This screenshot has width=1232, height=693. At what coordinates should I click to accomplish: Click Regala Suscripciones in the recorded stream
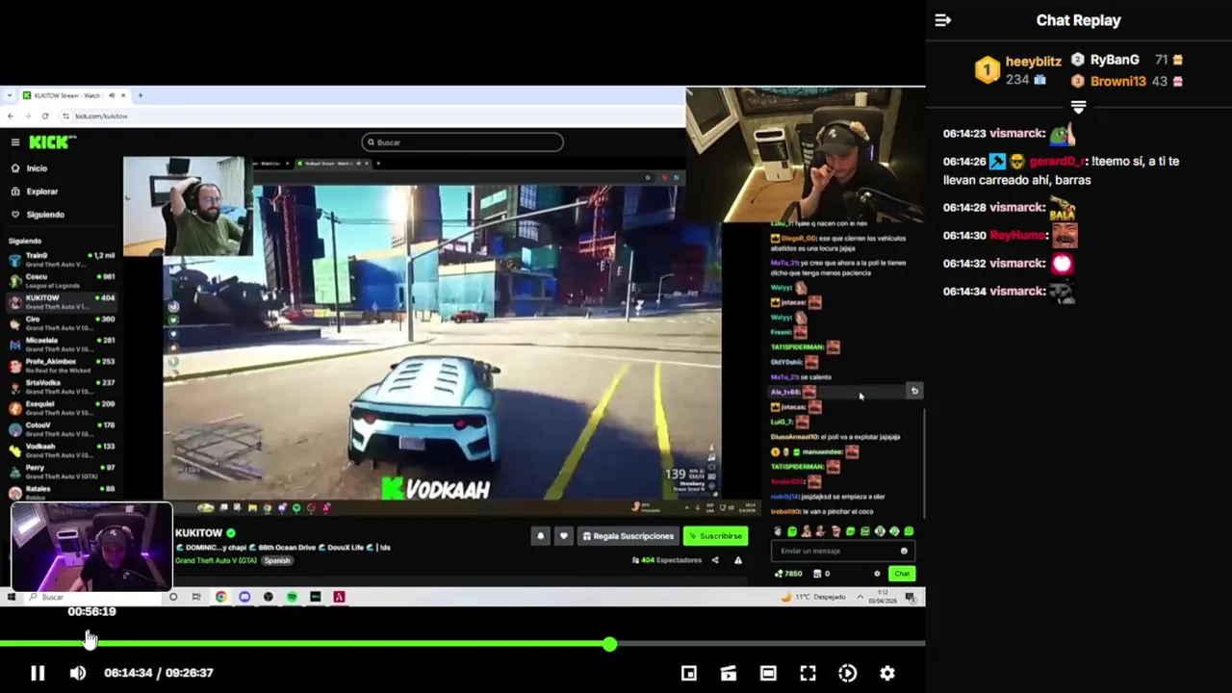click(628, 536)
